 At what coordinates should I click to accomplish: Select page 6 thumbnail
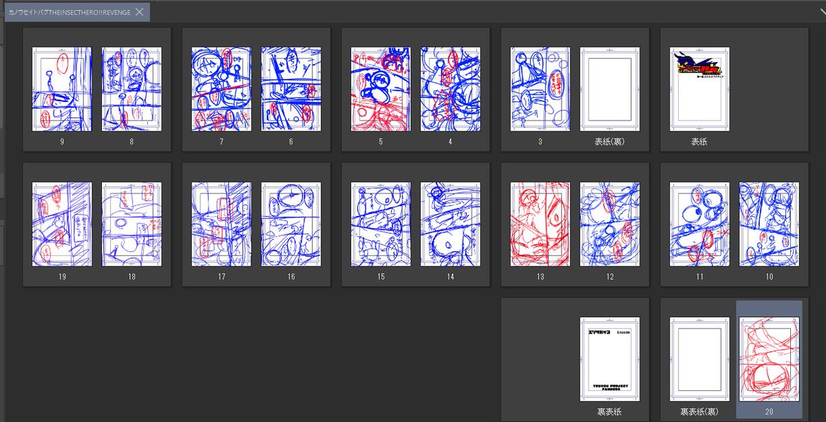pos(291,89)
